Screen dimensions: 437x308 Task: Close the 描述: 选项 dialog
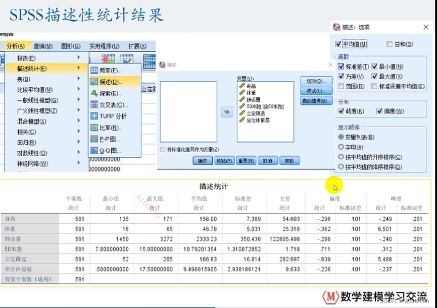tap(426, 27)
